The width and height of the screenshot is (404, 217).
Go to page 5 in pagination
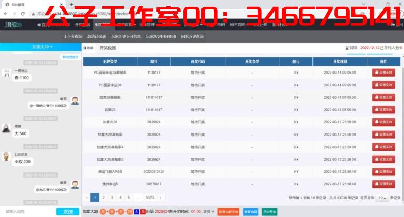pyautogui.click(x=129, y=198)
